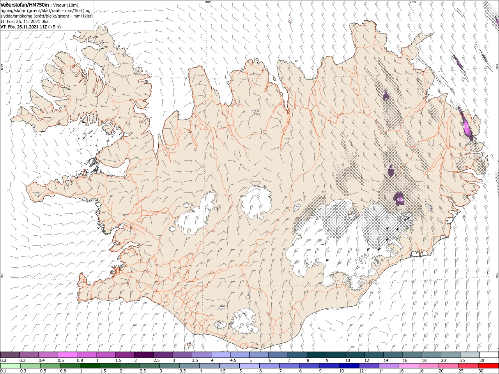Select bottom legend green swatch starting at 0.5
499x374 pixels.
(x=50, y=366)
